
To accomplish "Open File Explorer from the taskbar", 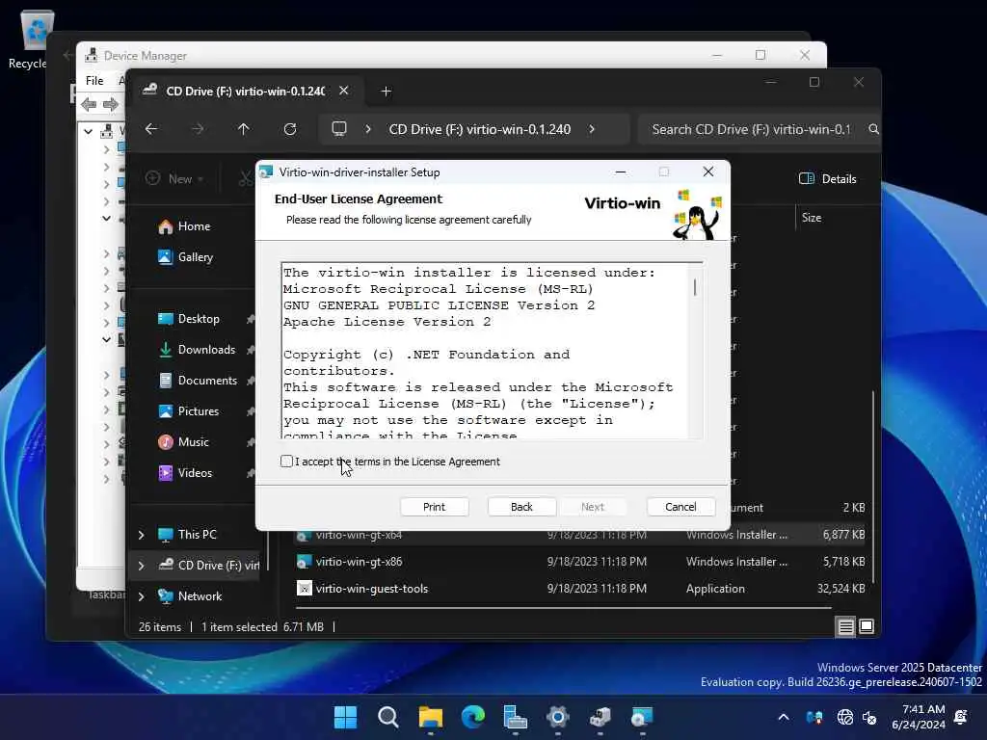I will (x=431, y=717).
